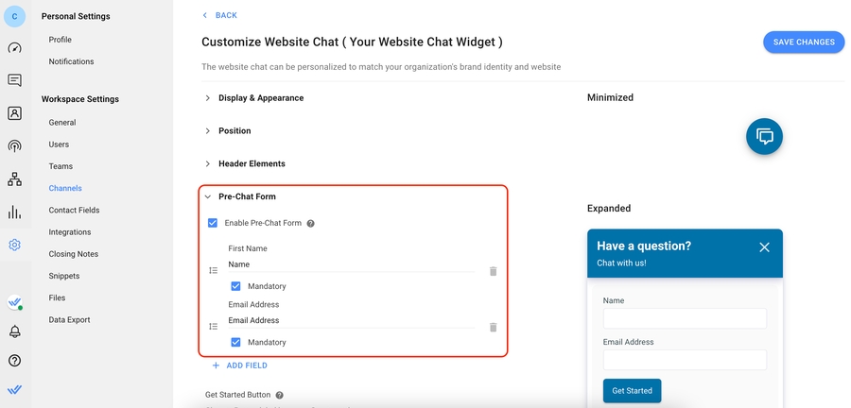Open Channels in Workspace Settings
The image size is (851, 408).
click(65, 188)
